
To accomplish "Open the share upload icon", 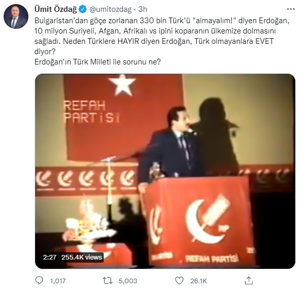I will click(249, 280).
